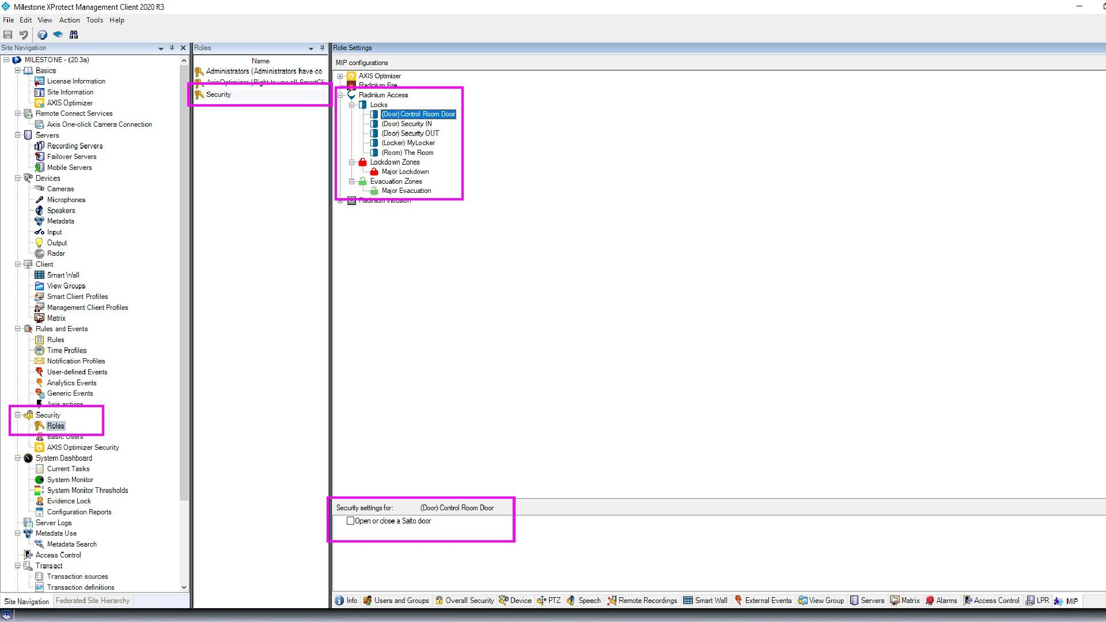Image resolution: width=1106 pixels, height=622 pixels.
Task: Click the Output lightbulb icon
Action: click(x=39, y=243)
